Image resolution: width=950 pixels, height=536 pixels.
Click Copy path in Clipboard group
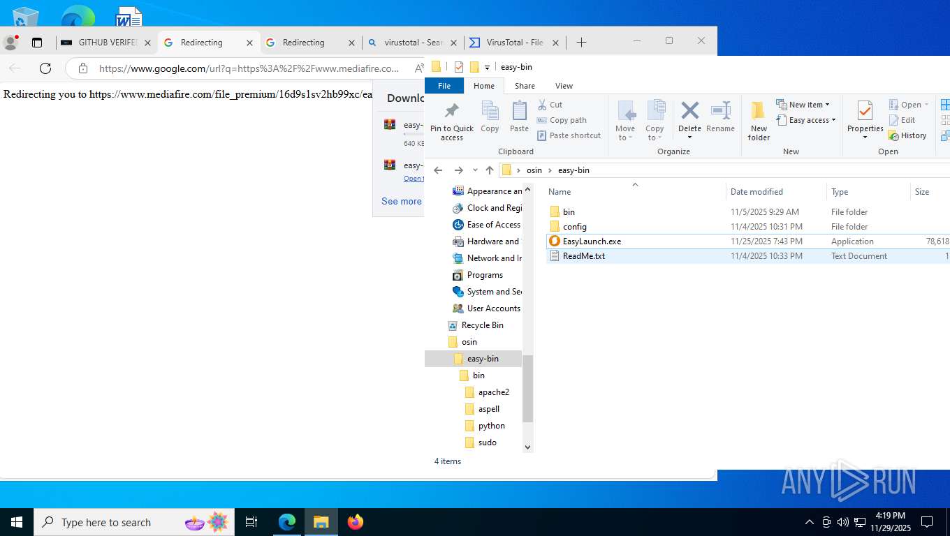(562, 120)
